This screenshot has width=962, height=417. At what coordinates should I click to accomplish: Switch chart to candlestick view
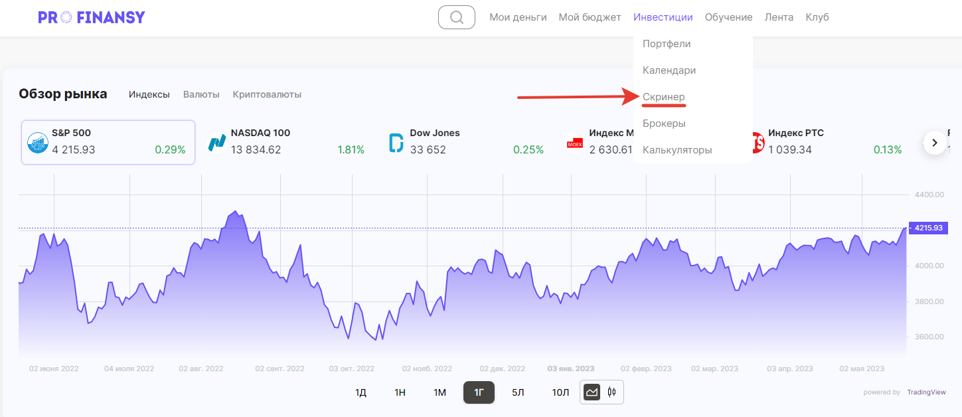pos(611,392)
